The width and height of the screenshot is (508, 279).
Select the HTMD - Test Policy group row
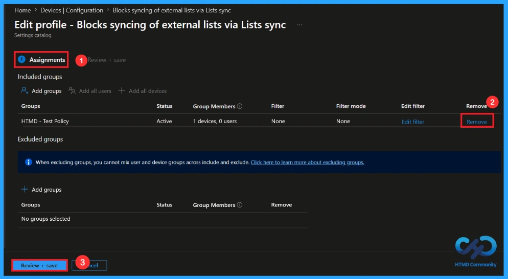259,121
